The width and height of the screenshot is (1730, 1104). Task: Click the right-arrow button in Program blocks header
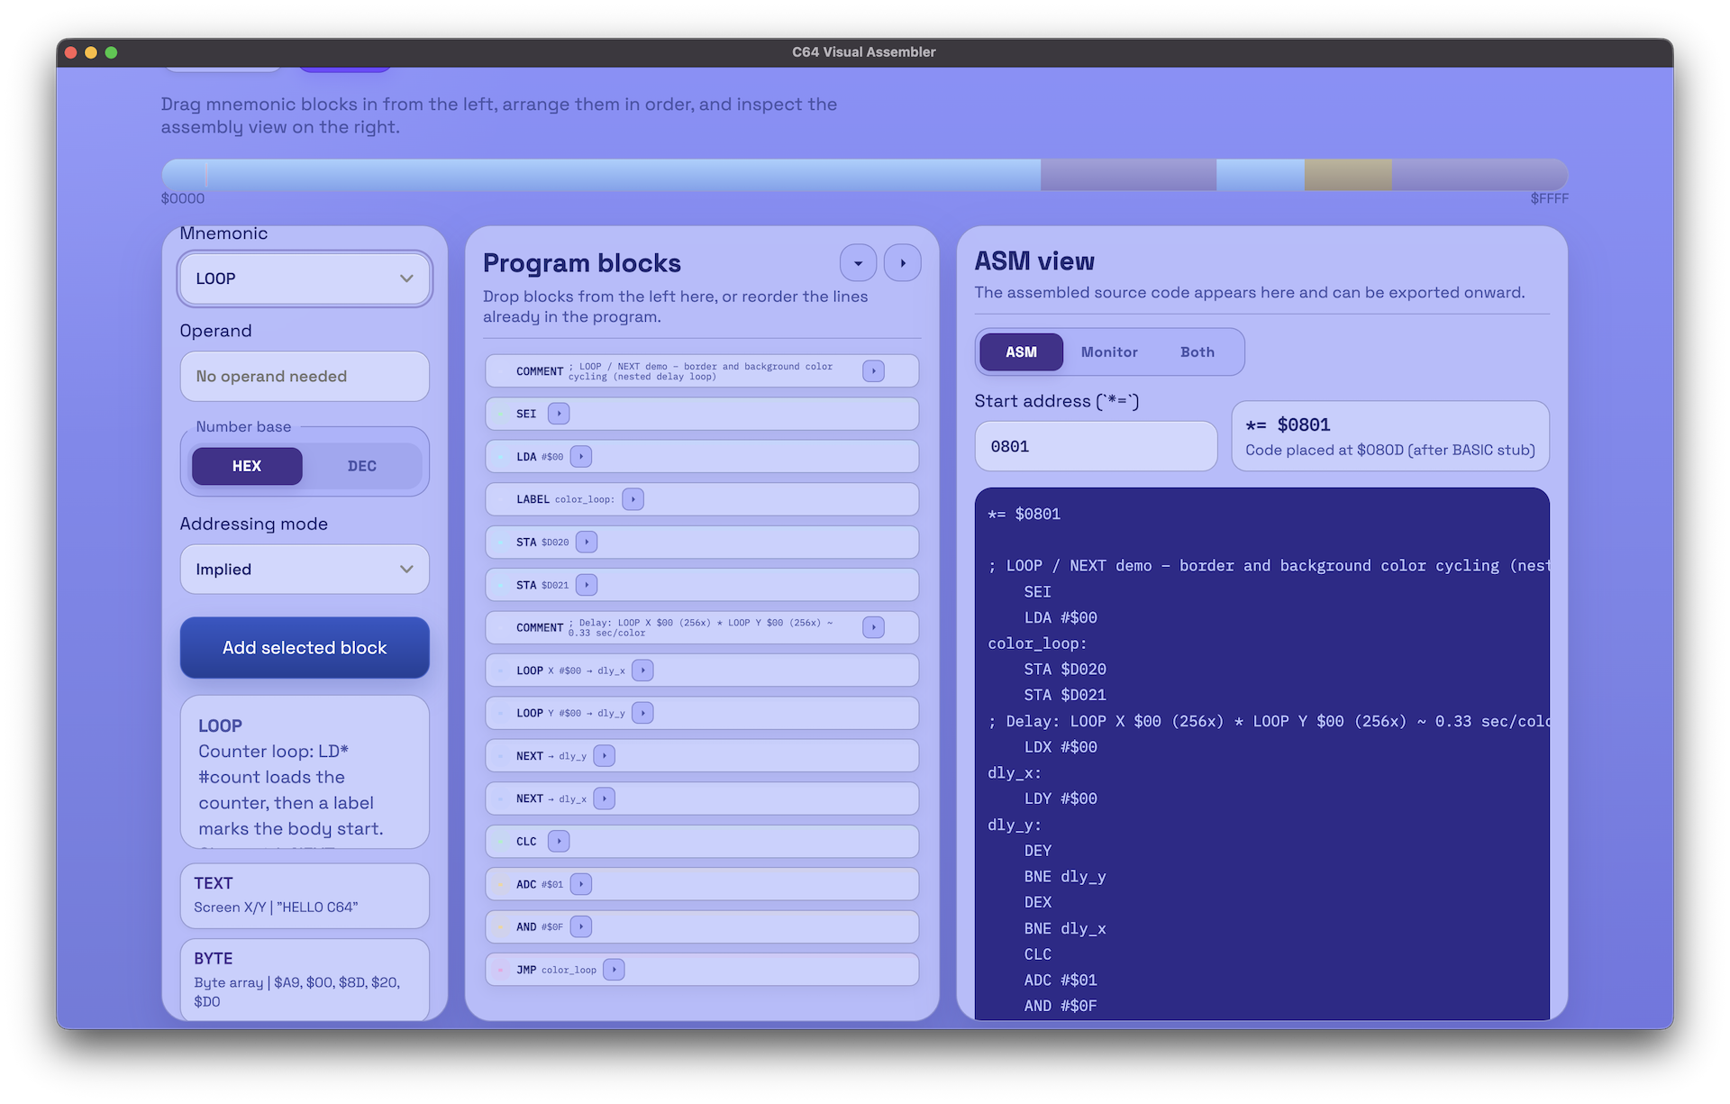click(902, 263)
